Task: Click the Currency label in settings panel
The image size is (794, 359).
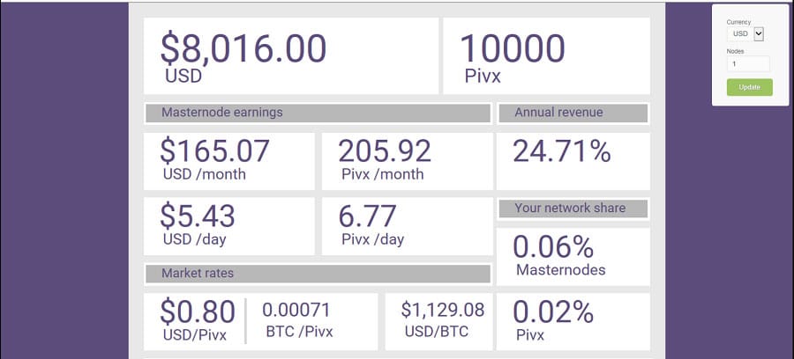Action: click(x=739, y=21)
